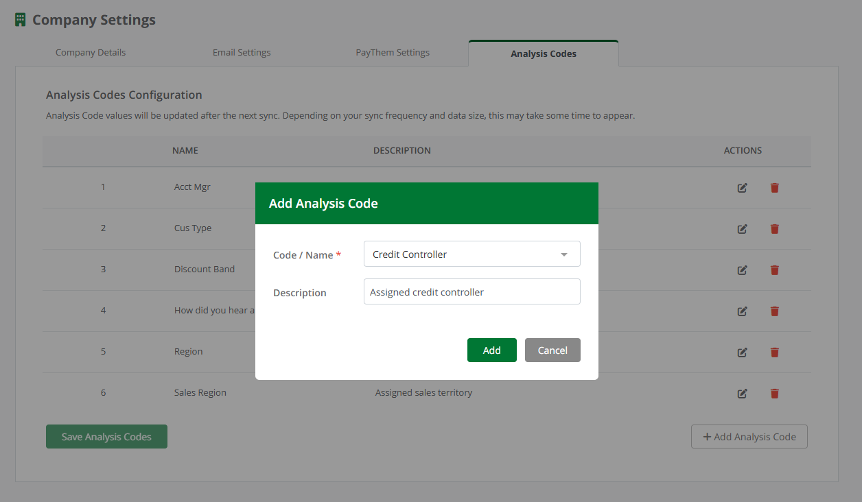
Task: Edit the Sales Region entry
Action: point(742,394)
